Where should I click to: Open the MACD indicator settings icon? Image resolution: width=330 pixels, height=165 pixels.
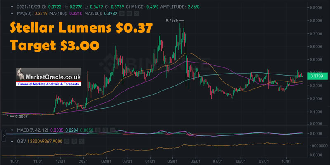[x=105, y=130]
